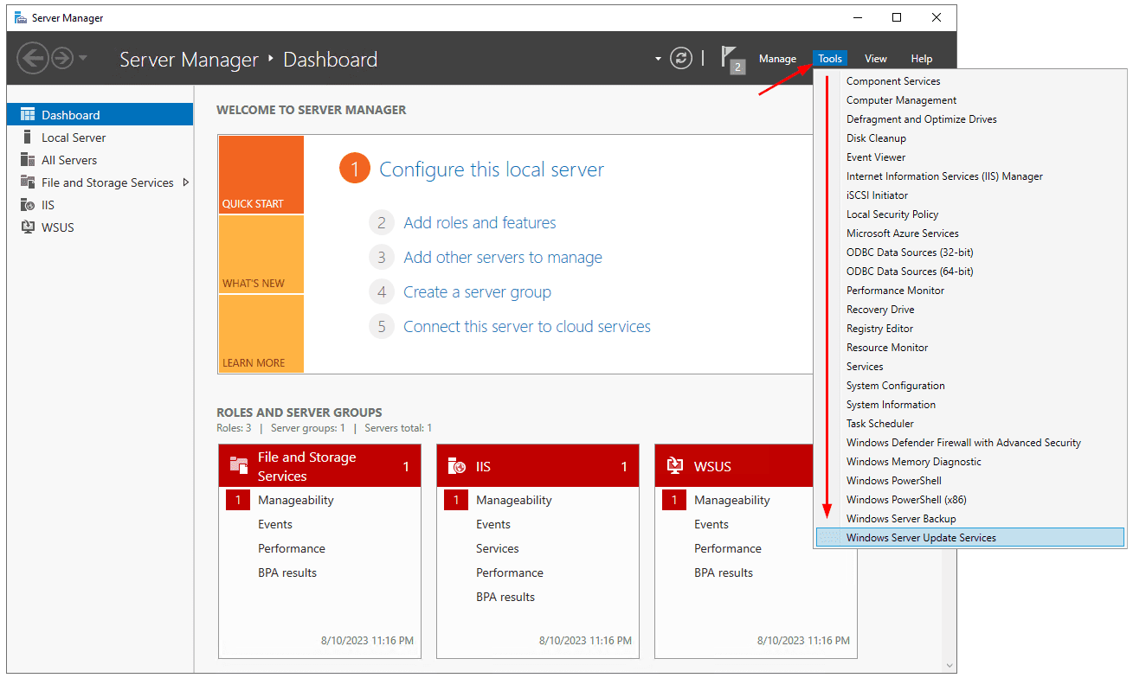The height and width of the screenshot is (678, 1133).
Task: Click the forward navigation arrow
Action: tap(62, 59)
